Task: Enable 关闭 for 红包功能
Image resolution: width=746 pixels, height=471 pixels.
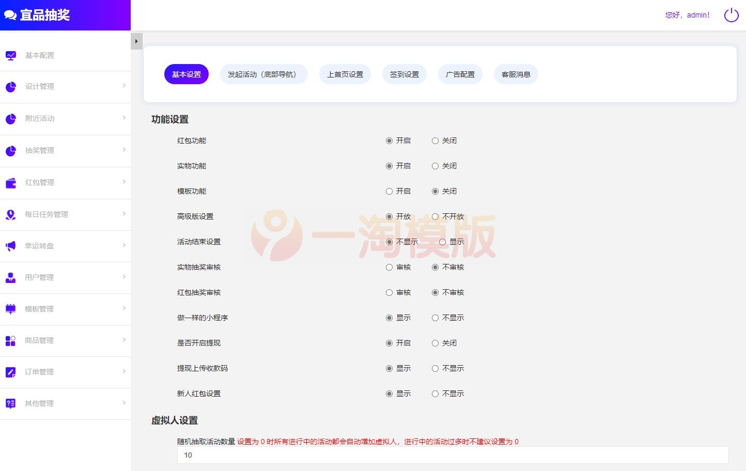Action: click(x=436, y=140)
